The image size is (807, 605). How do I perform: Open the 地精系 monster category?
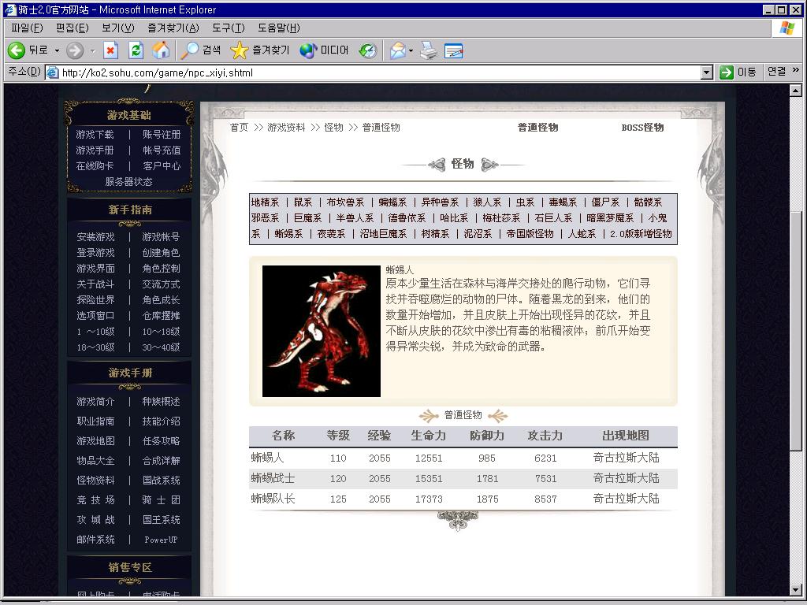pyautogui.click(x=265, y=202)
